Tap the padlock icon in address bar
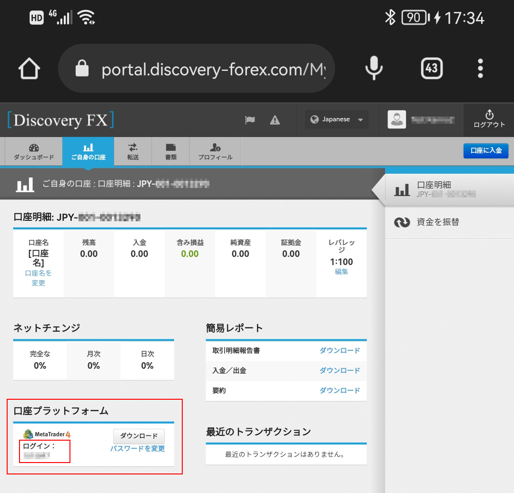The image size is (514, 493). [82, 68]
